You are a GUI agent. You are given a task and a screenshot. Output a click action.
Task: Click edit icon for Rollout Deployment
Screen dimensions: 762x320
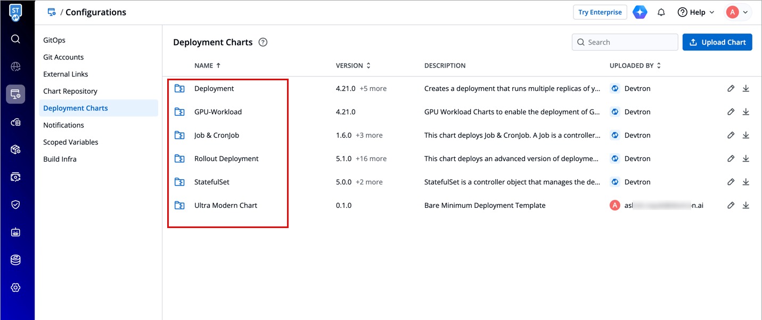[731, 159]
